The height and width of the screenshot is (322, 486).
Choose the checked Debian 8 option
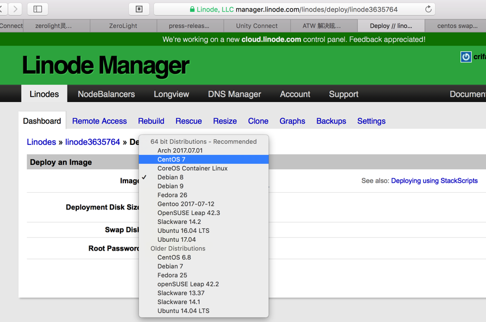(203, 177)
